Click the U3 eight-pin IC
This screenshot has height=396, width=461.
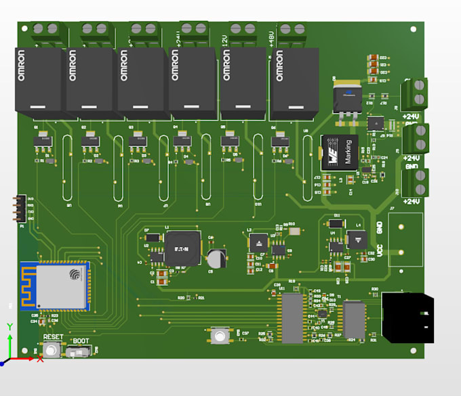tap(278, 250)
